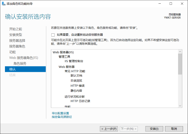The width and height of the screenshot is (188, 134).
Task: Minimize the wizard window
Action: [160, 4]
